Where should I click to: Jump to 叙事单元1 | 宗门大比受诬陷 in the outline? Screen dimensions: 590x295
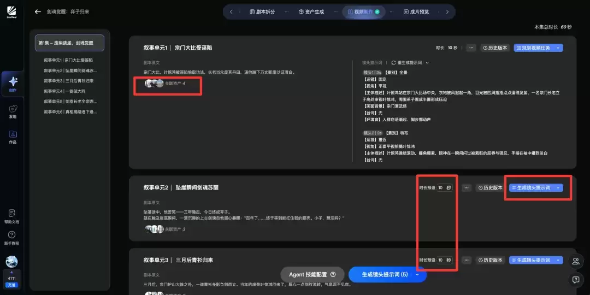click(x=68, y=60)
